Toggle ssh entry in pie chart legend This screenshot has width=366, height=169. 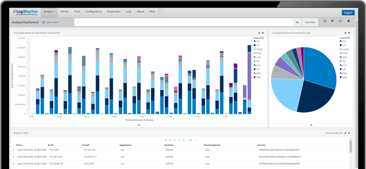[x=343, y=69]
